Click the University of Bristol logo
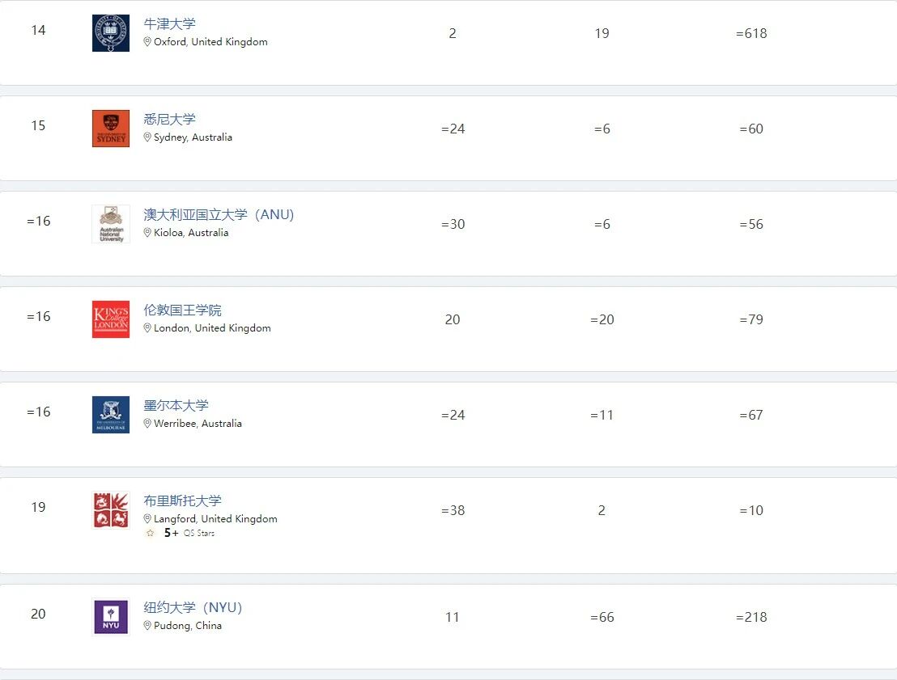 [x=111, y=510]
